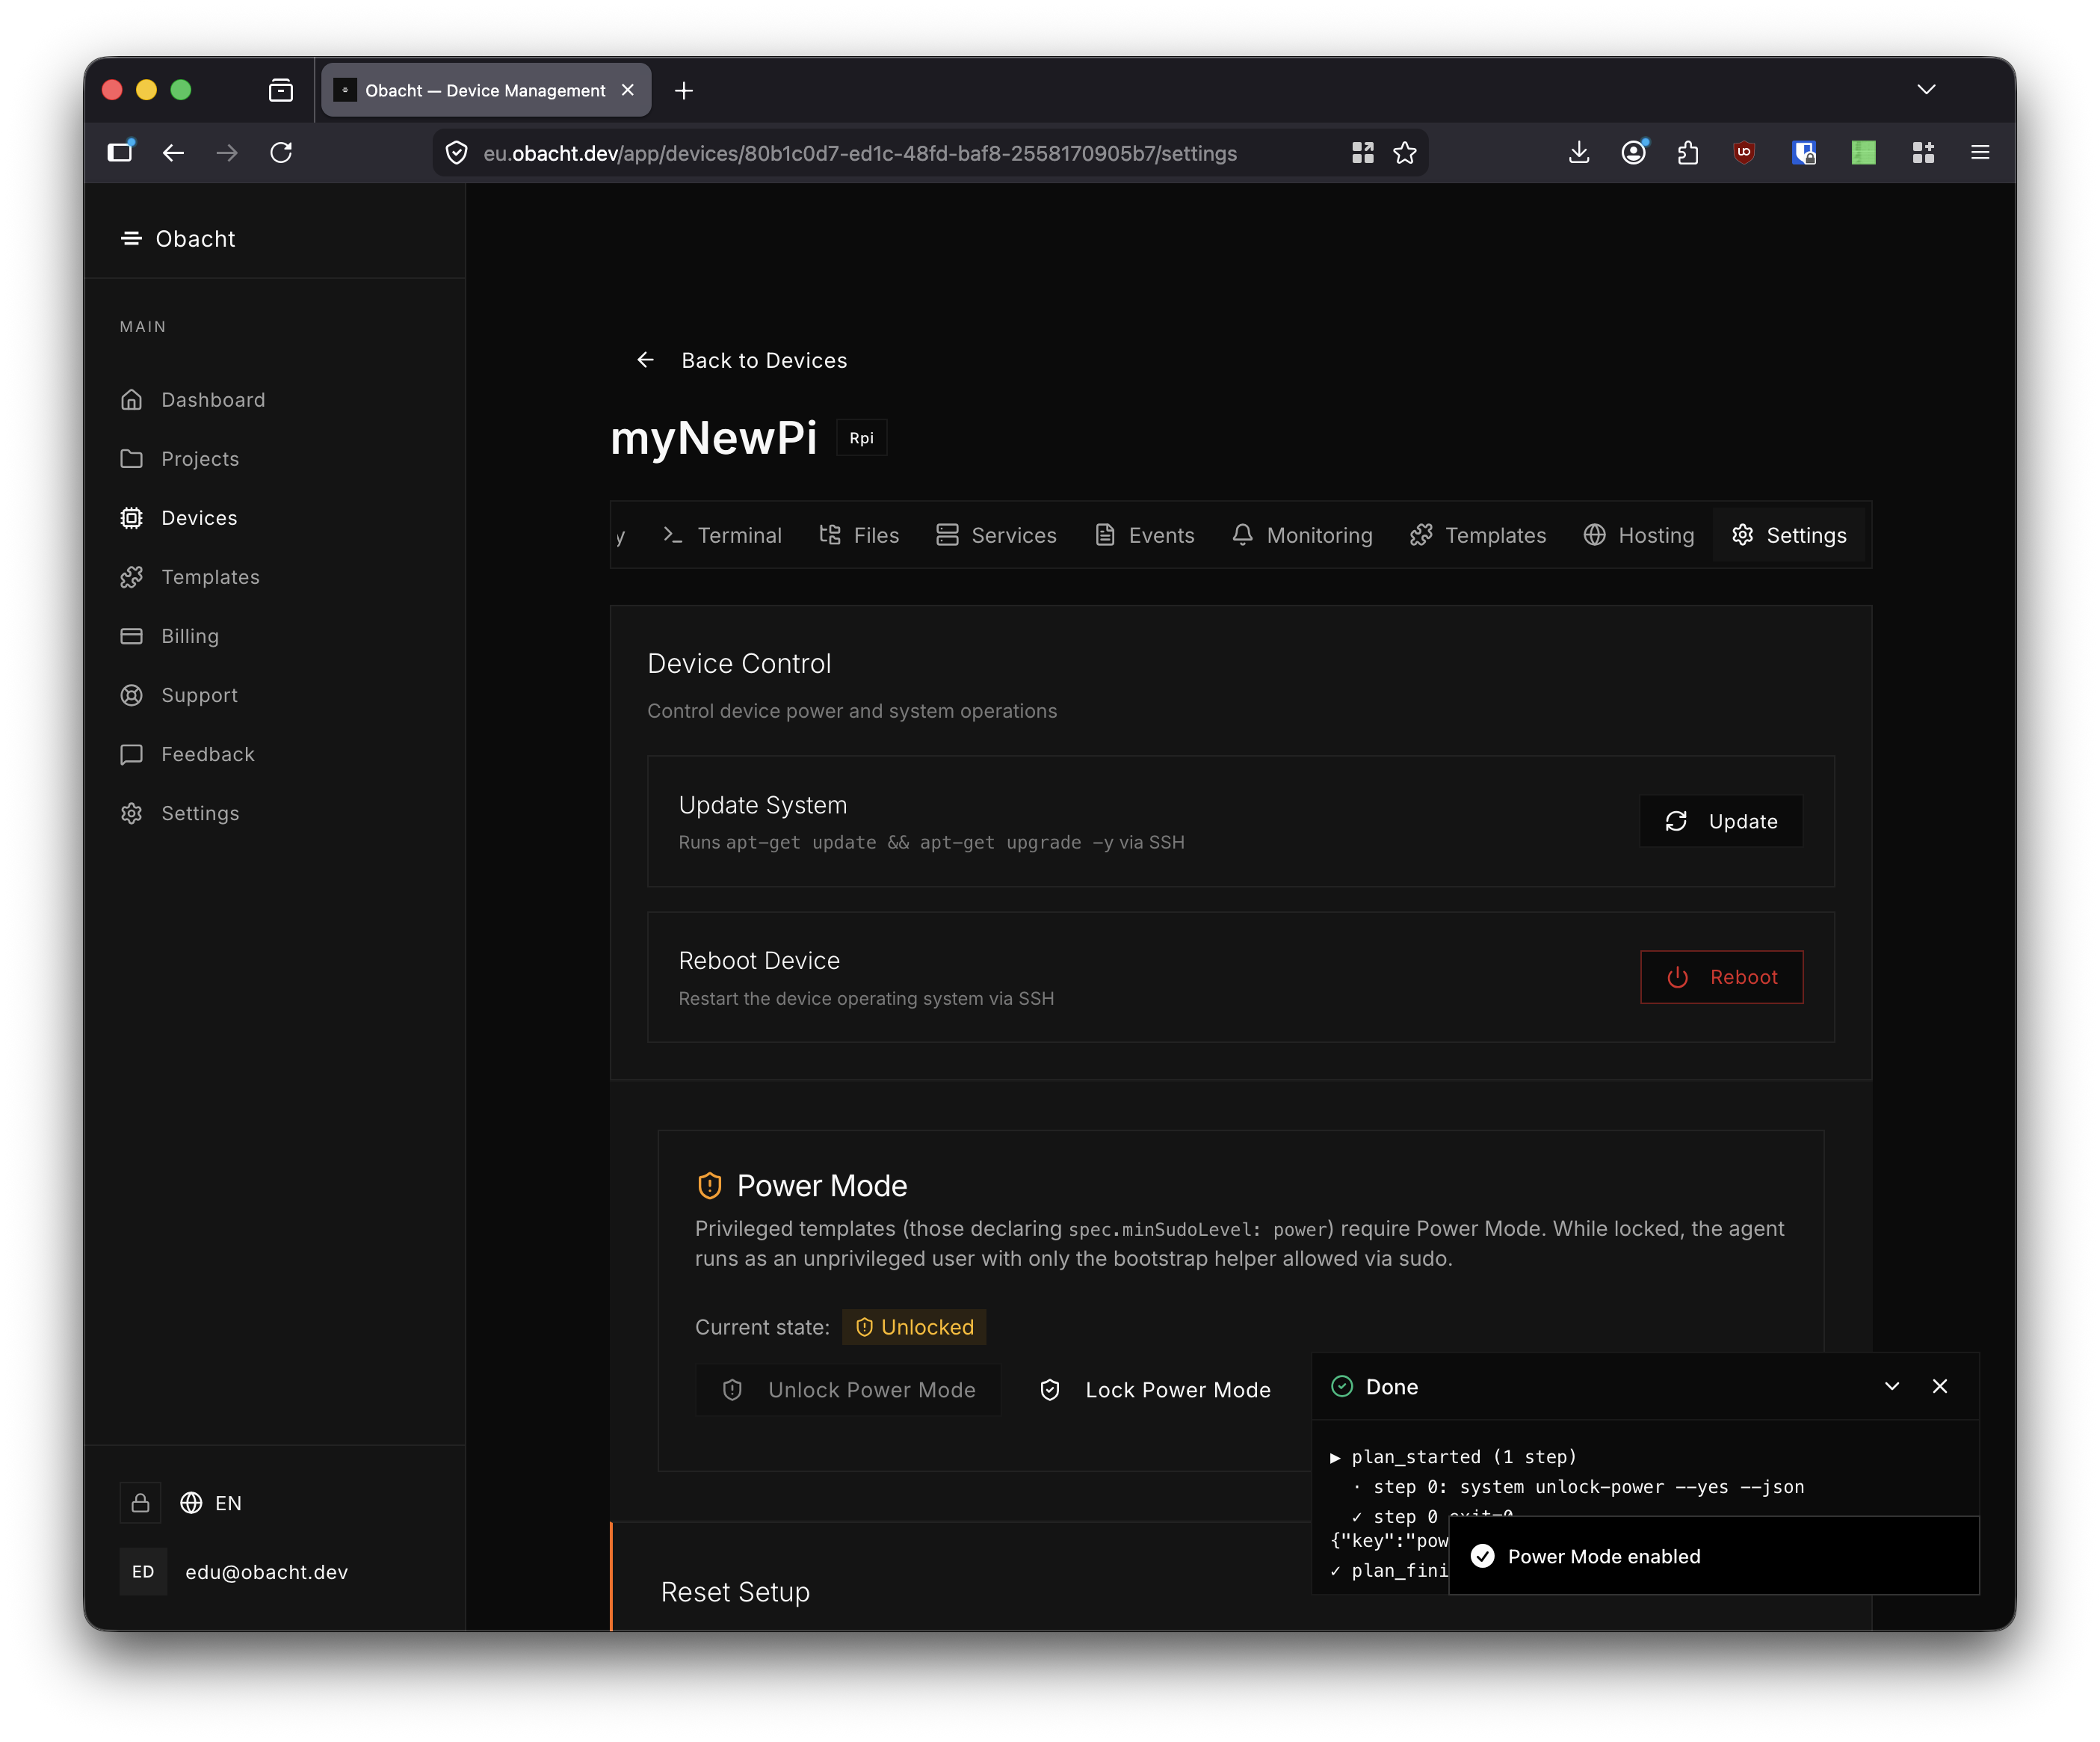
Task: Click the Unlocked state badge
Action: click(914, 1327)
